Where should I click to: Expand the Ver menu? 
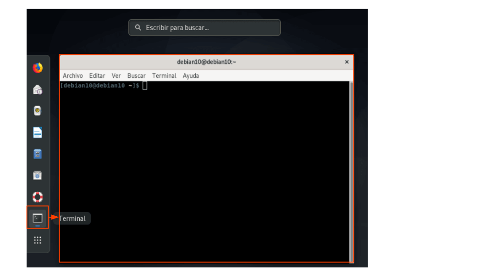coord(116,76)
